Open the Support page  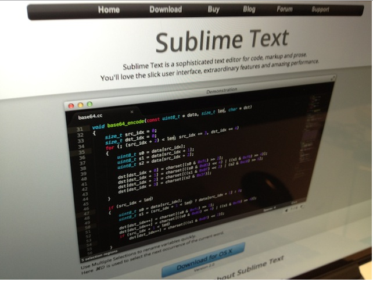click(320, 9)
